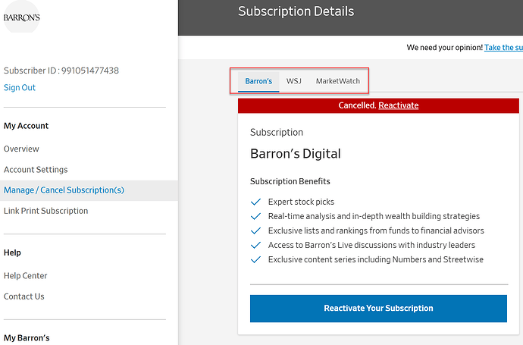
Task: Switch to the Barron's subscription tab
Action: tap(258, 81)
